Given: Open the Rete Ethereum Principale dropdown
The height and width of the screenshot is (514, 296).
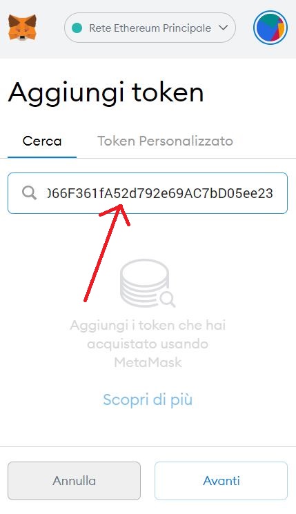Looking at the screenshot, I should 150,28.
